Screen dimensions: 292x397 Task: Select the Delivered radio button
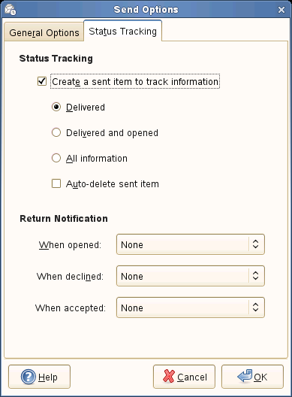tap(56, 107)
